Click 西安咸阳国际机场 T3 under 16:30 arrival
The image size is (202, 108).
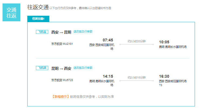pyautogui.click(x=173, y=83)
